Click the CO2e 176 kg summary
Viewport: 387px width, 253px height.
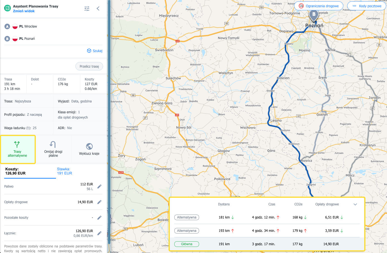[67, 84]
